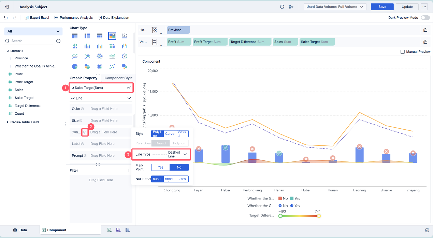The height and width of the screenshot is (238, 433).
Task: Collapse the Demo11 tree node
Action: (8, 51)
